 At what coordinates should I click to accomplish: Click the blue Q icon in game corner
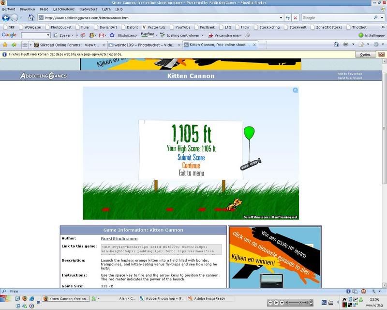pyautogui.click(x=295, y=90)
